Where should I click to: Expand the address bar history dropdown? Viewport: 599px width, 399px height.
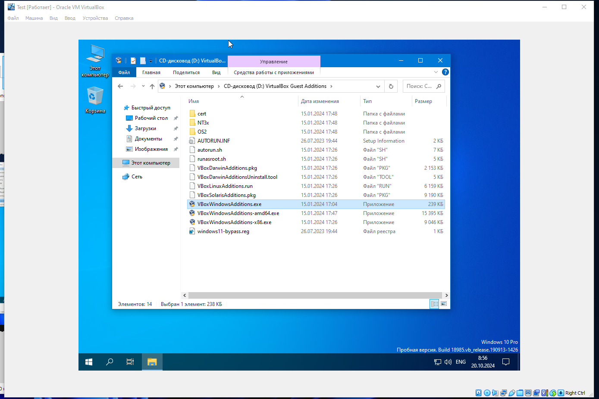pos(378,86)
